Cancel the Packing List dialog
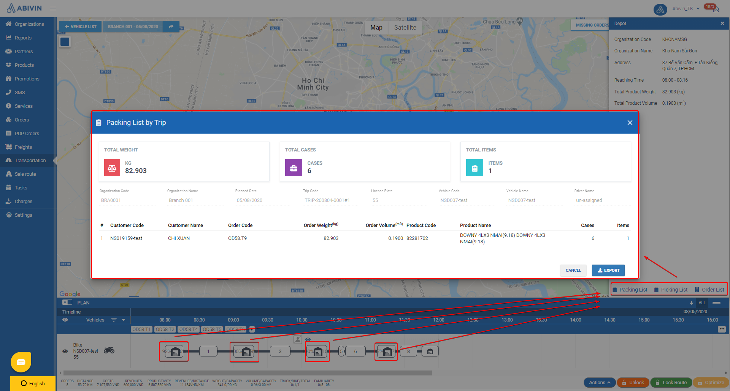The height and width of the screenshot is (391, 730). click(x=573, y=270)
